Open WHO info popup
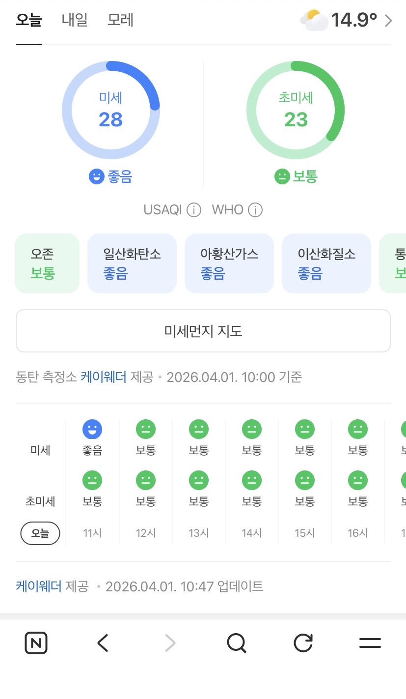The height and width of the screenshot is (699, 406). pyautogui.click(x=255, y=209)
